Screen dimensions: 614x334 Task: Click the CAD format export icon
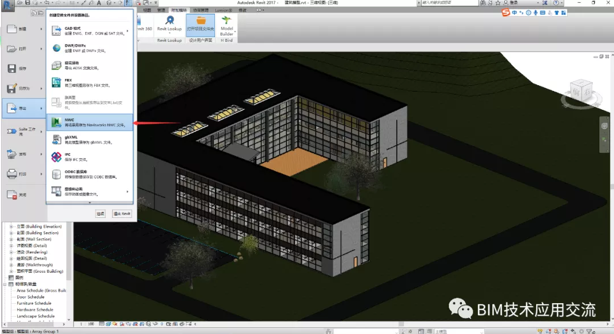click(57, 31)
